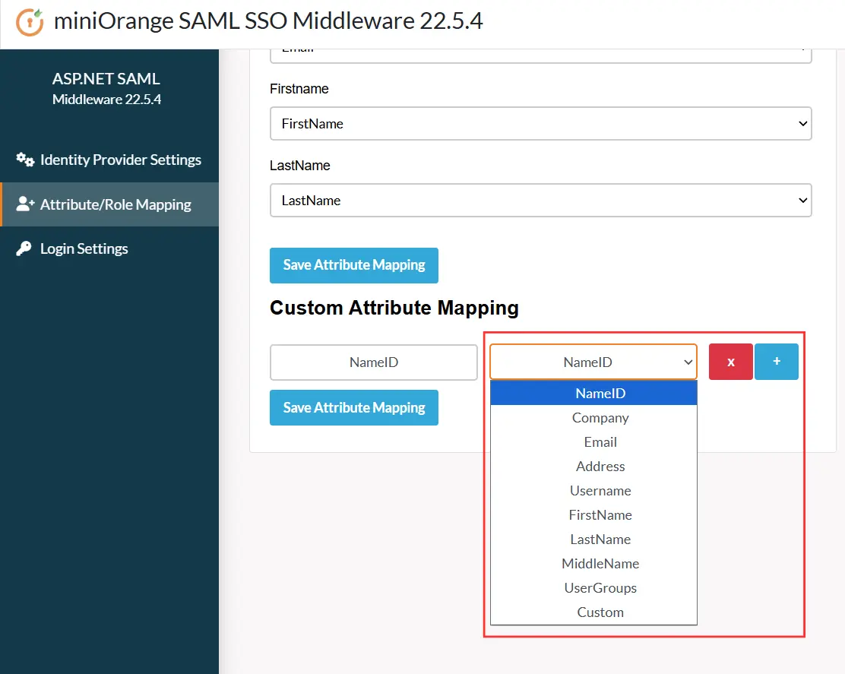Click the Firstname dropdown chevron
845x674 pixels.
802,123
